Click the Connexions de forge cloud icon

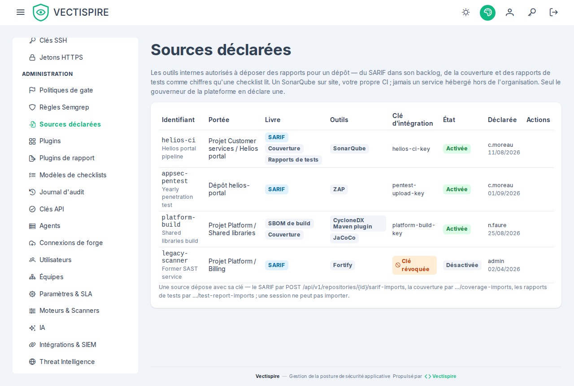coord(32,243)
